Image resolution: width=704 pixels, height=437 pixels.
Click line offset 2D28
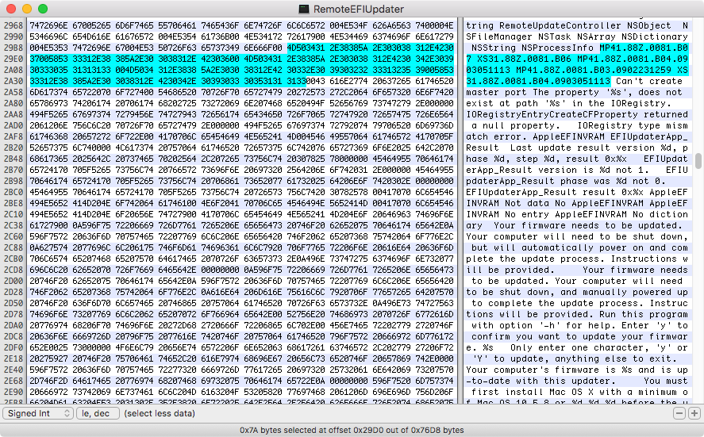point(13,292)
